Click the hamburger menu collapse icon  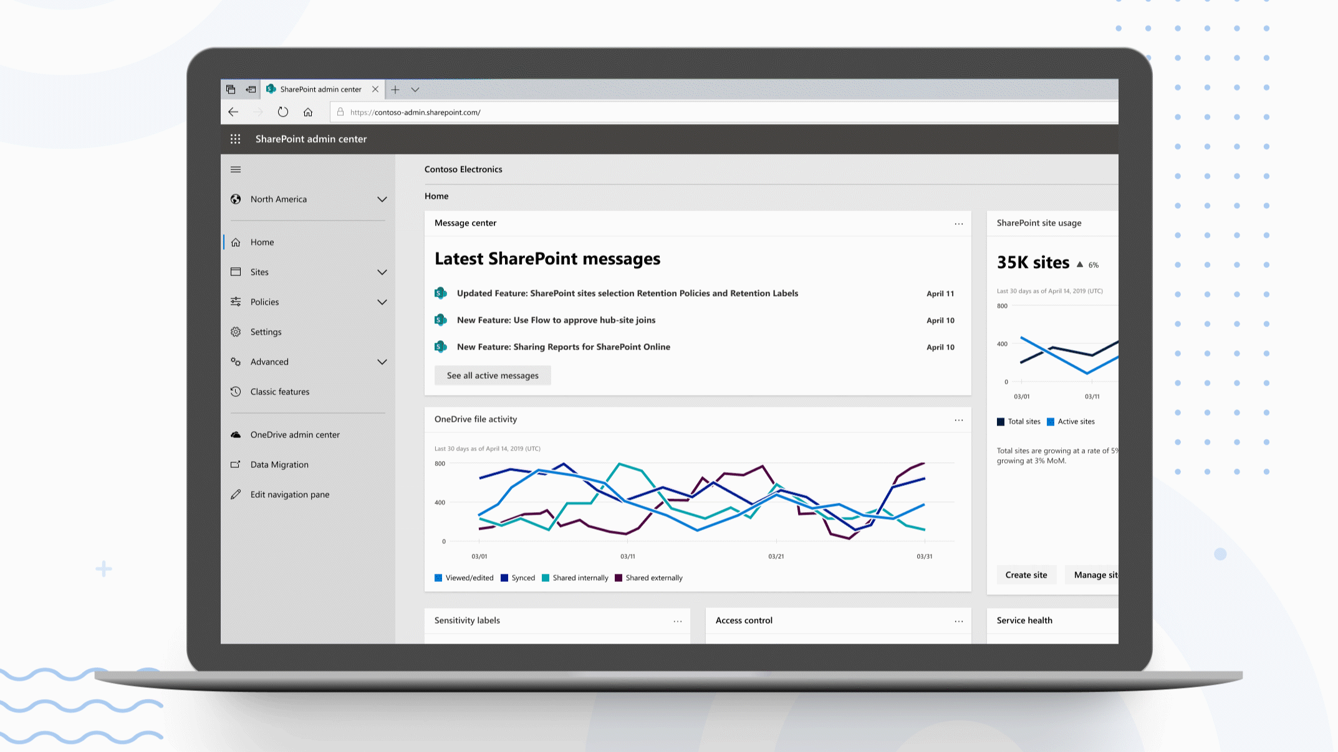tap(235, 169)
